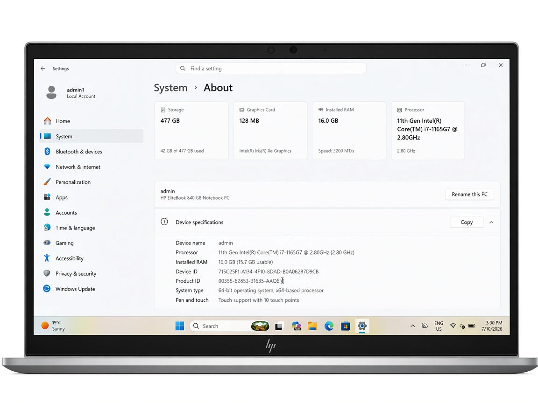The width and height of the screenshot is (538, 403).
Task: Collapse the Device specifications section
Action: pyautogui.click(x=491, y=222)
